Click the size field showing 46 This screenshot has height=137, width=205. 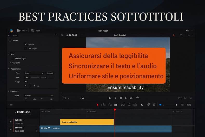click(x=27, y=77)
